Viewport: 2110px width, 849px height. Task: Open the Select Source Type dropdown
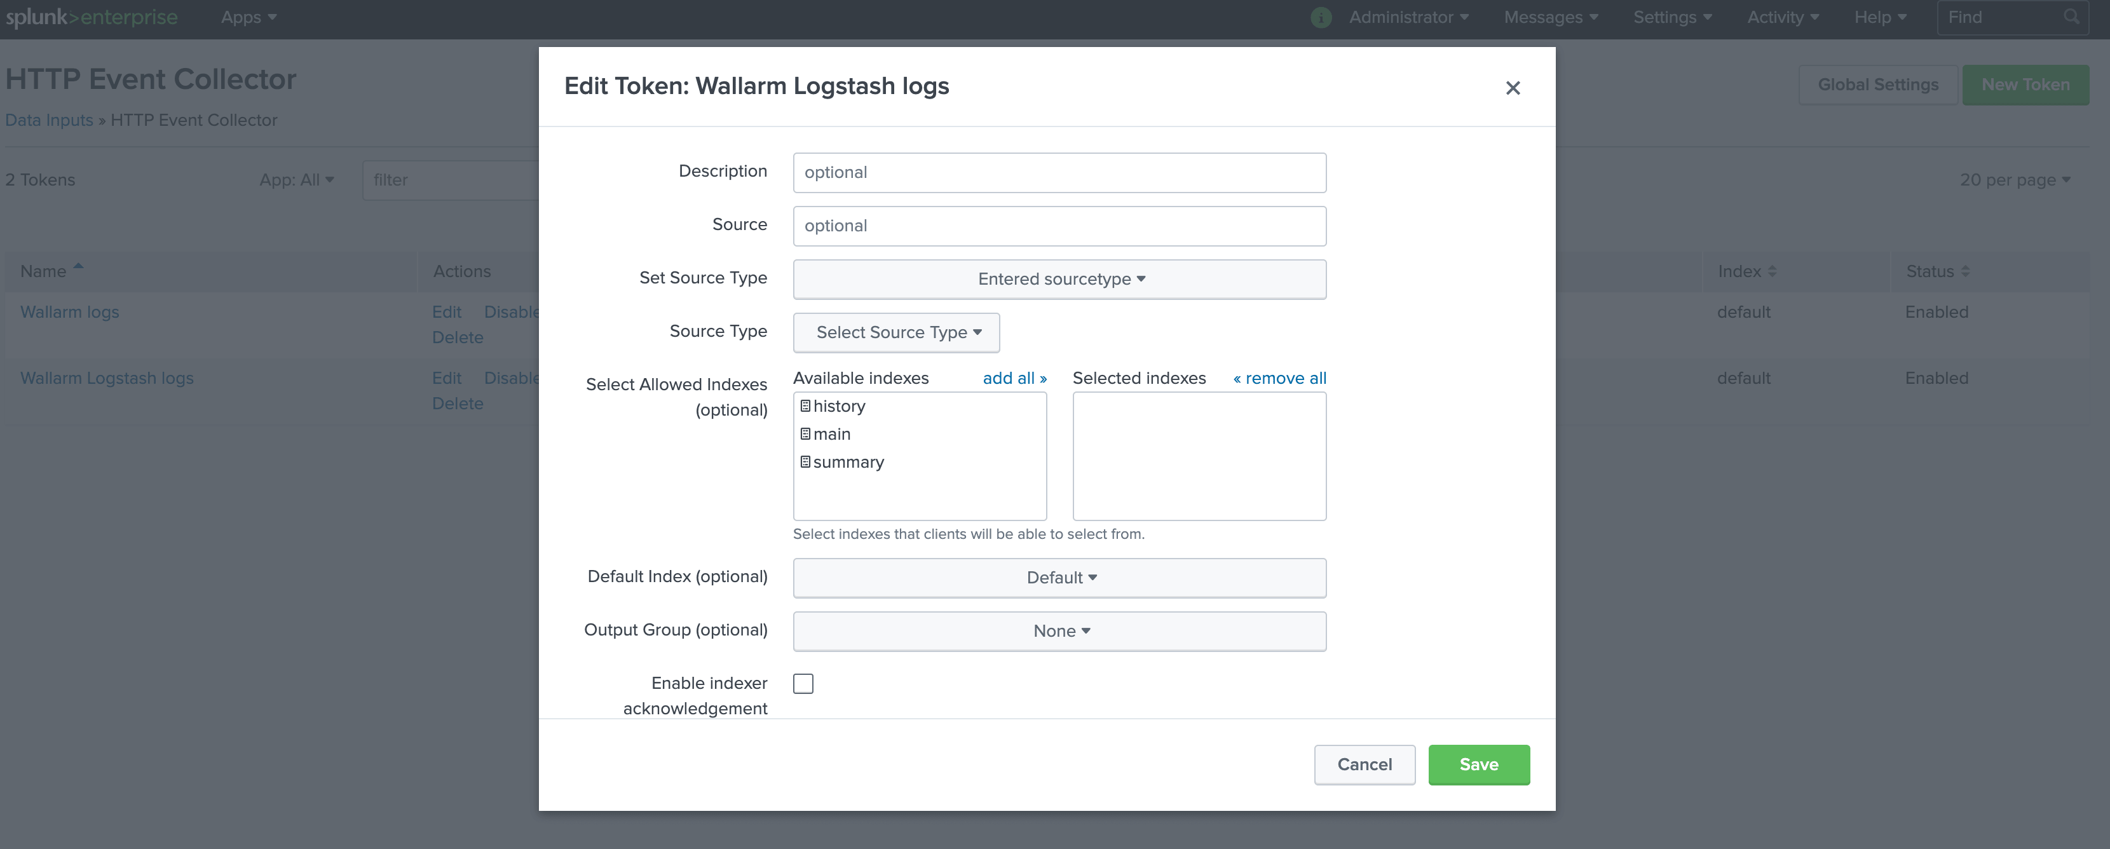tap(895, 332)
